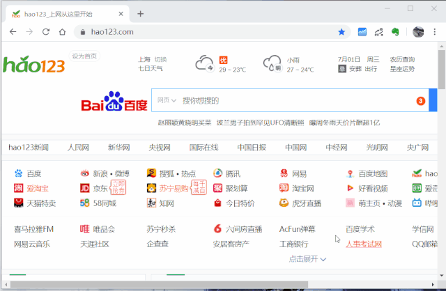This screenshot has height=291, width=446.
Task: Toggle the blue bookmark star
Action: [341, 32]
